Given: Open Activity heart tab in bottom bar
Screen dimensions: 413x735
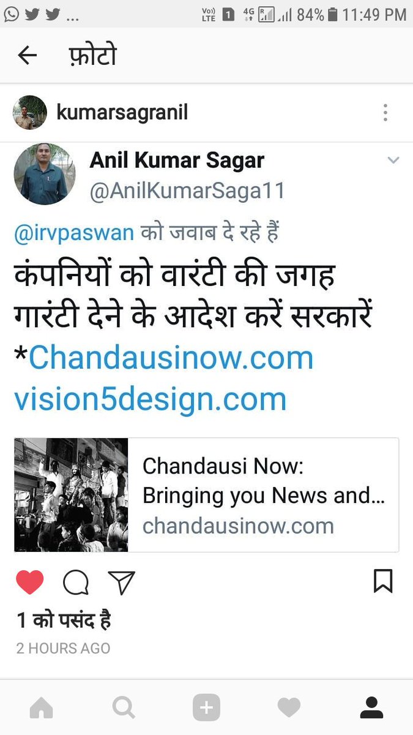Looking at the screenshot, I should click(x=289, y=708).
